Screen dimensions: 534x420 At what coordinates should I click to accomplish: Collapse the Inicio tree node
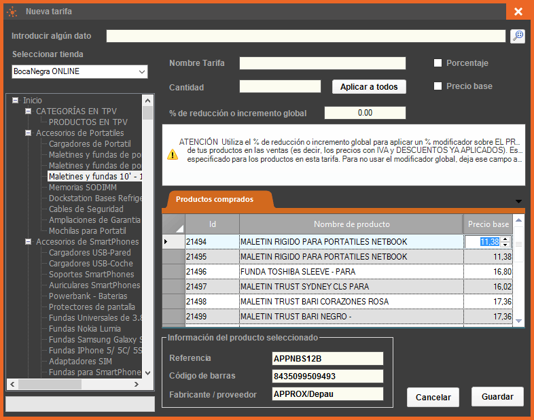(15, 101)
